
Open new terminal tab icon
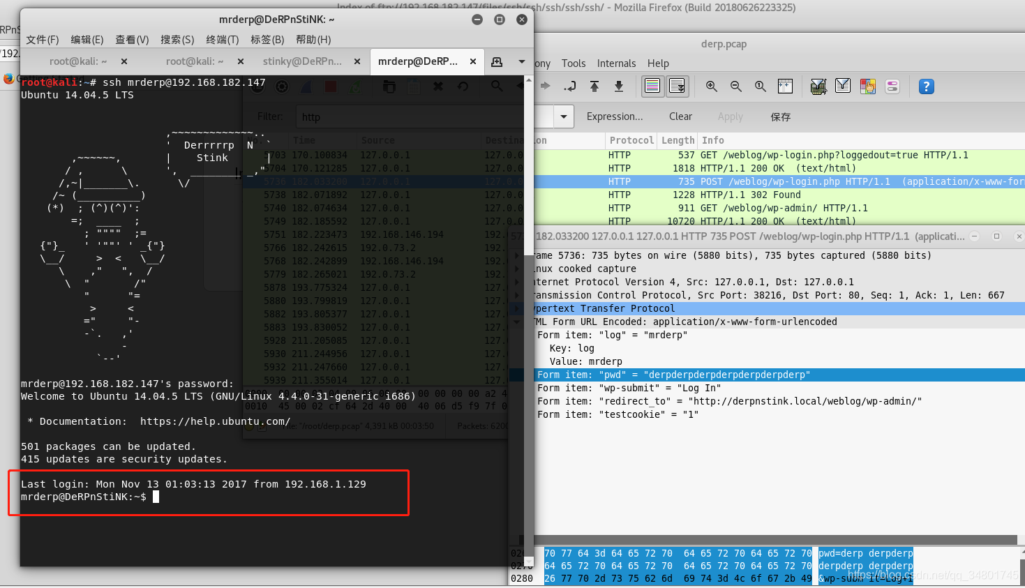[x=497, y=61]
